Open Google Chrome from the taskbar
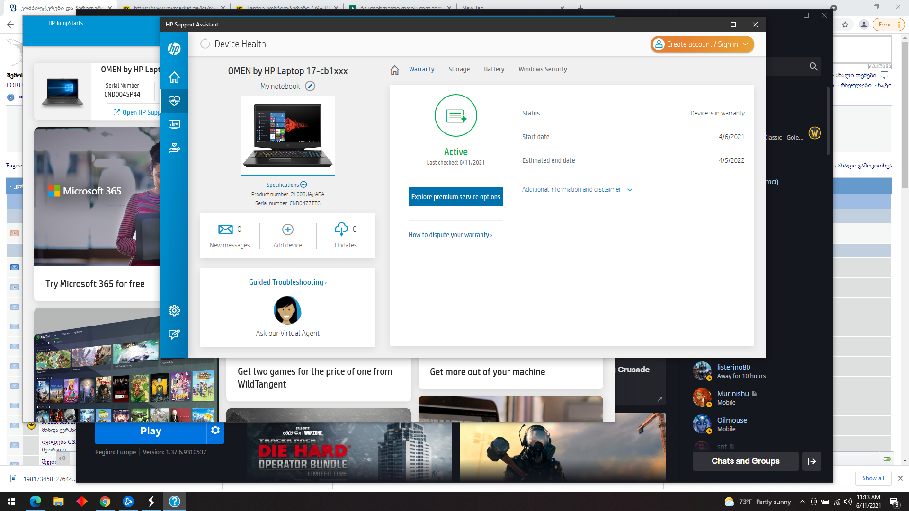 coord(105,502)
